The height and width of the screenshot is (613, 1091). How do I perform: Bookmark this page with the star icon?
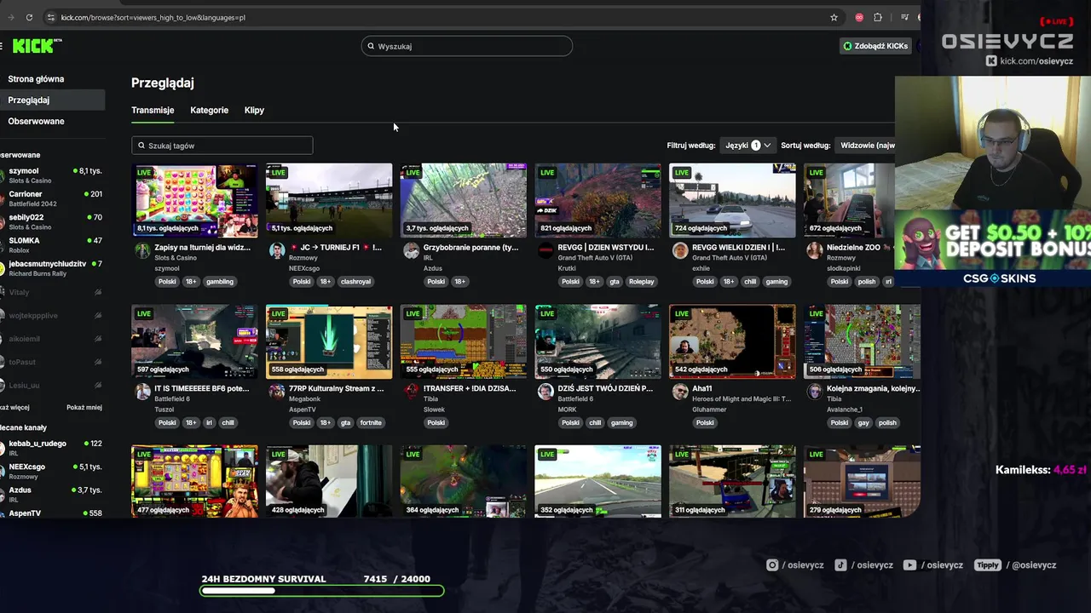click(x=834, y=17)
